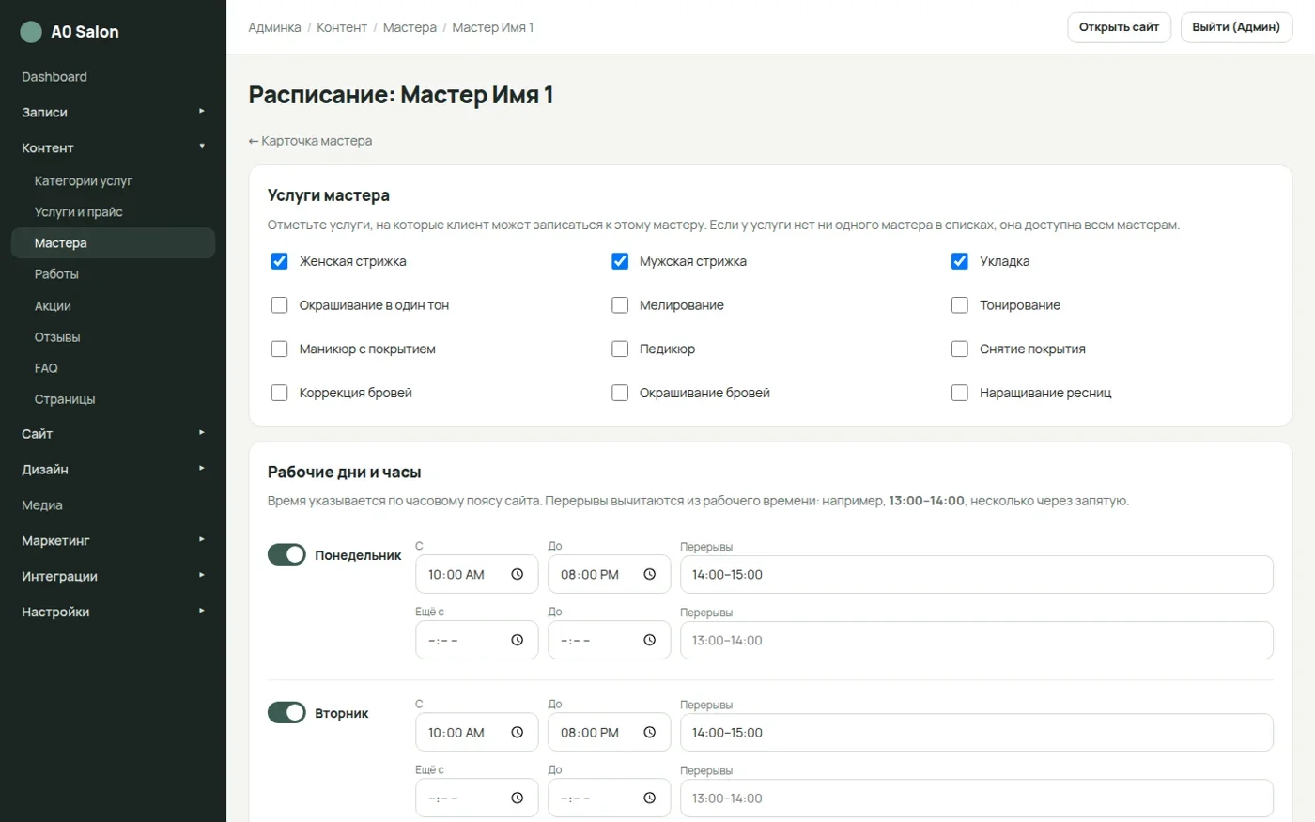Viewport: 1315px width, 822px height.
Task: Open clock picker in Tuesday start time field
Action: [x=517, y=732]
